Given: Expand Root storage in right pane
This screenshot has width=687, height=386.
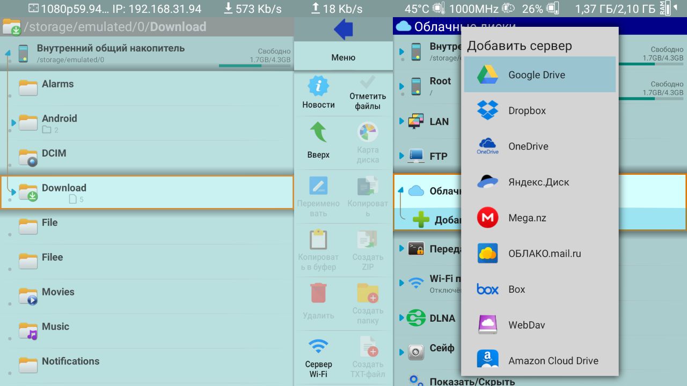Looking at the screenshot, I should coord(401,86).
